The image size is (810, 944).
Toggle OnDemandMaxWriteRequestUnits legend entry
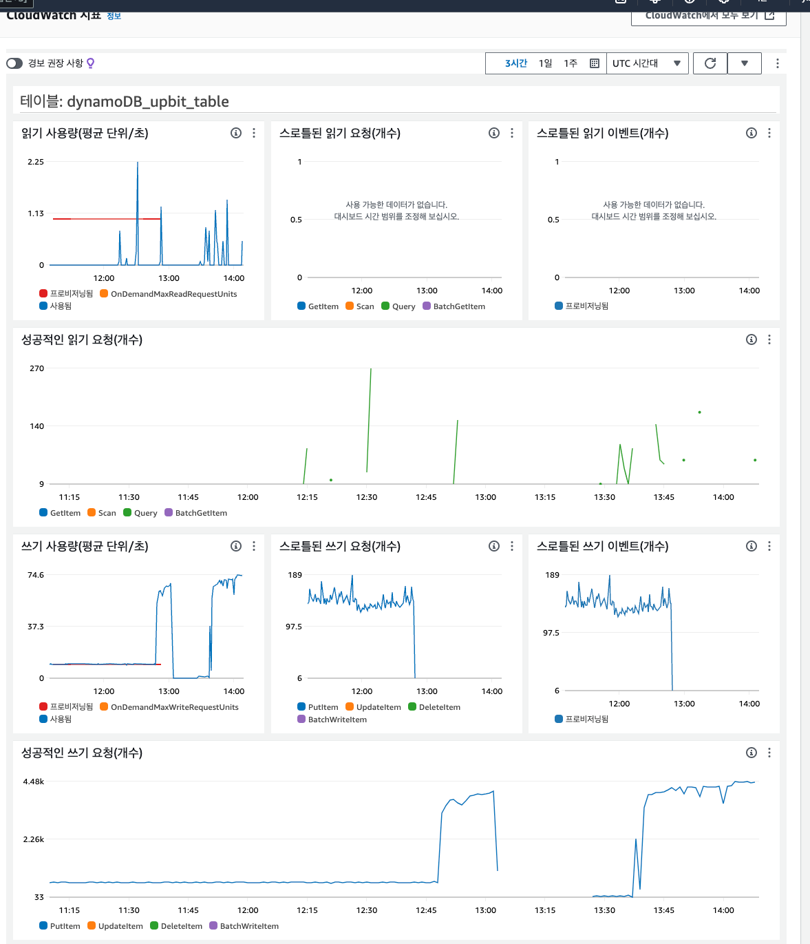pos(169,707)
